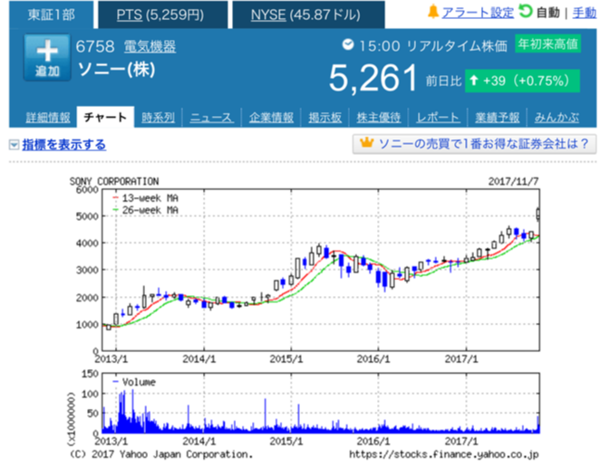The image size is (610, 468).
Task: Click the alert bell icon
Action: tap(433, 12)
